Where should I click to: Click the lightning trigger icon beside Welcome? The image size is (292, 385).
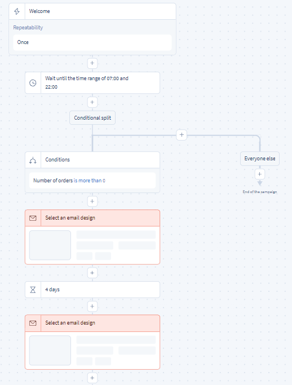(x=17, y=11)
